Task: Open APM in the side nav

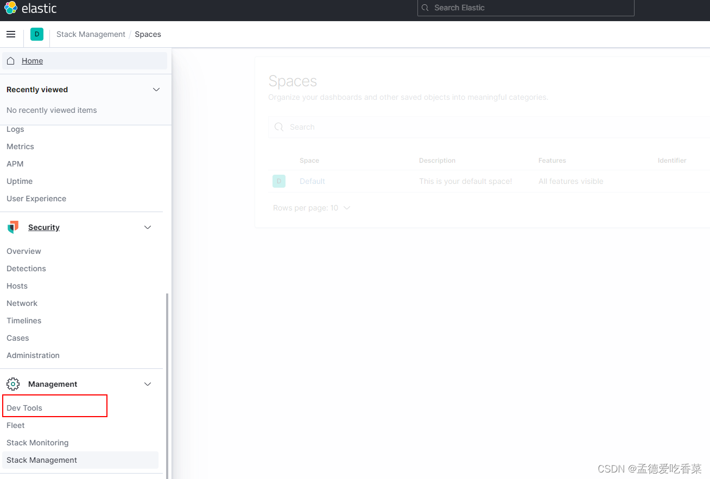Action: pyautogui.click(x=15, y=164)
